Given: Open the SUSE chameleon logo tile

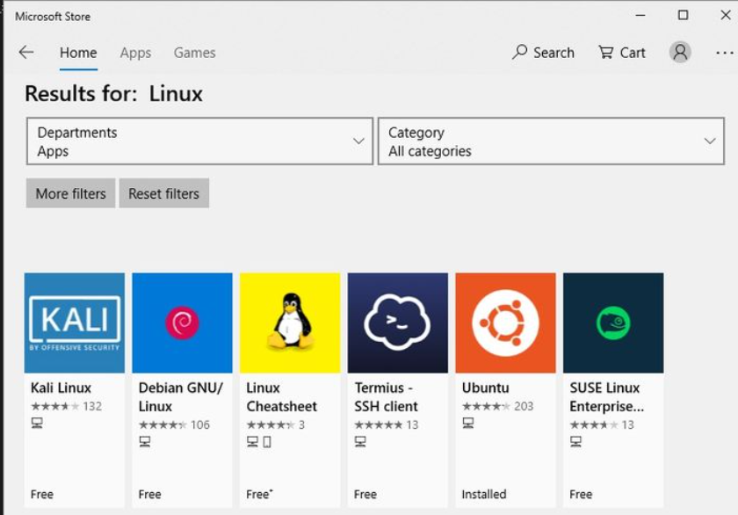Looking at the screenshot, I should (x=613, y=323).
